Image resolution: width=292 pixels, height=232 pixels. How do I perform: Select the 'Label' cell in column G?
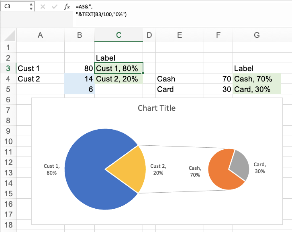257,68
